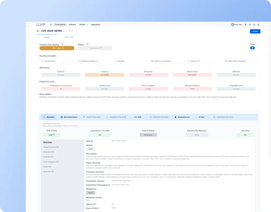The height and width of the screenshot is (212, 271).
Task: Reset Status with history icon
Action: (x=87, y=44)
